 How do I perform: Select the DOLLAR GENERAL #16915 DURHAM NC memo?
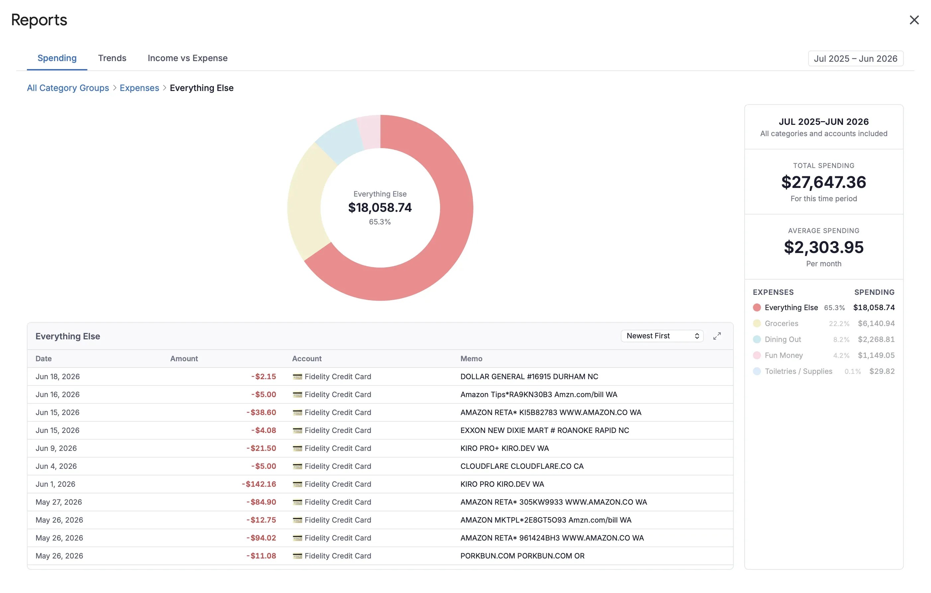pyautogui.click(x=529, y=377)
